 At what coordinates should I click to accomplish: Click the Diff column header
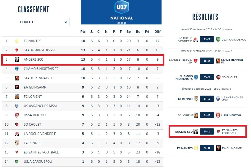click(157, 32)
